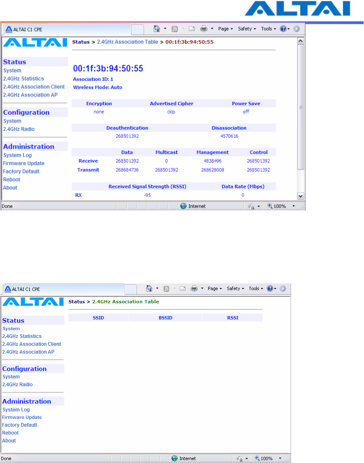
Task: Click the 2.4GHz Association Table breadcrumb link
Action: pyautogui.click(x=127, y=42)
